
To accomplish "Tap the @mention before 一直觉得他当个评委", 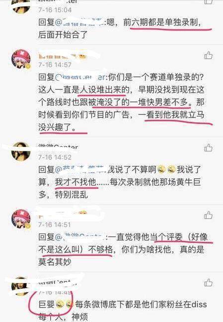I will click(x=80, y=237).
